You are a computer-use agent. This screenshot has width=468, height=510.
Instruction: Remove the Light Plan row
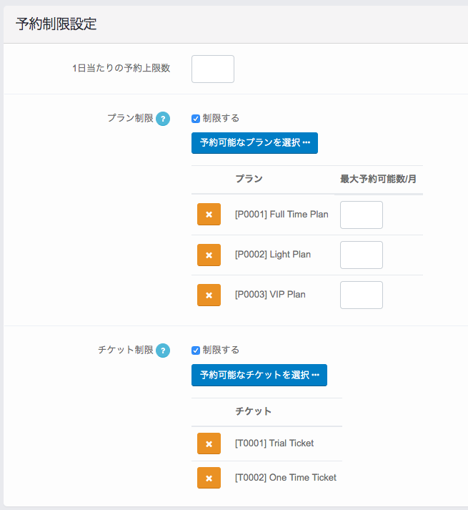click(209, 255)
